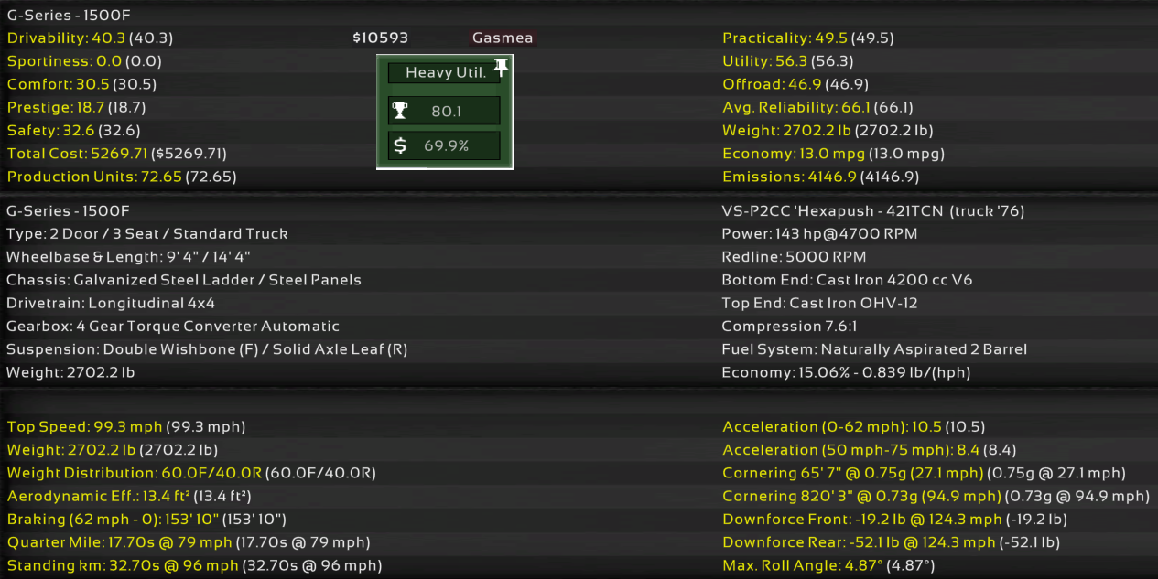Click the Max. Roll Angle stat
Screen dimensions: 1158x579
click(828, 565)
